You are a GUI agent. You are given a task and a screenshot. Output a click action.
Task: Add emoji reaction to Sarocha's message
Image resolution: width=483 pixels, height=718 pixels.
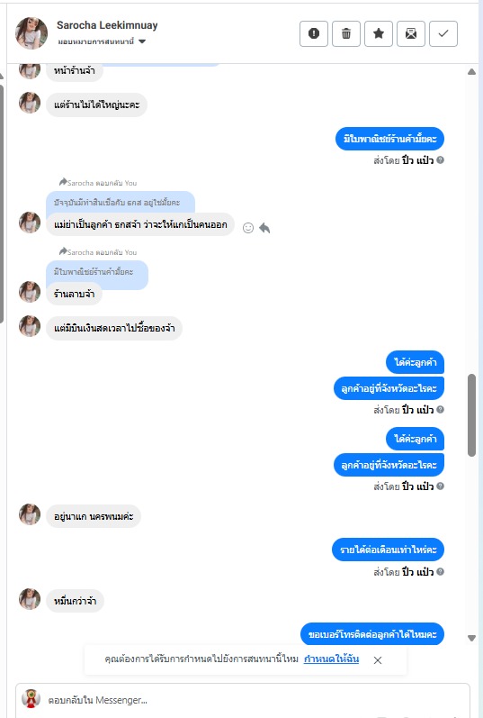pyautogui.click(x=248, y=228)
